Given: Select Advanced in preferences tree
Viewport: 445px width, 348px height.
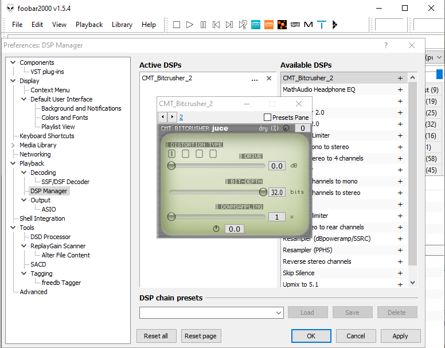Looking at the screenshot, I should [33, 292].
